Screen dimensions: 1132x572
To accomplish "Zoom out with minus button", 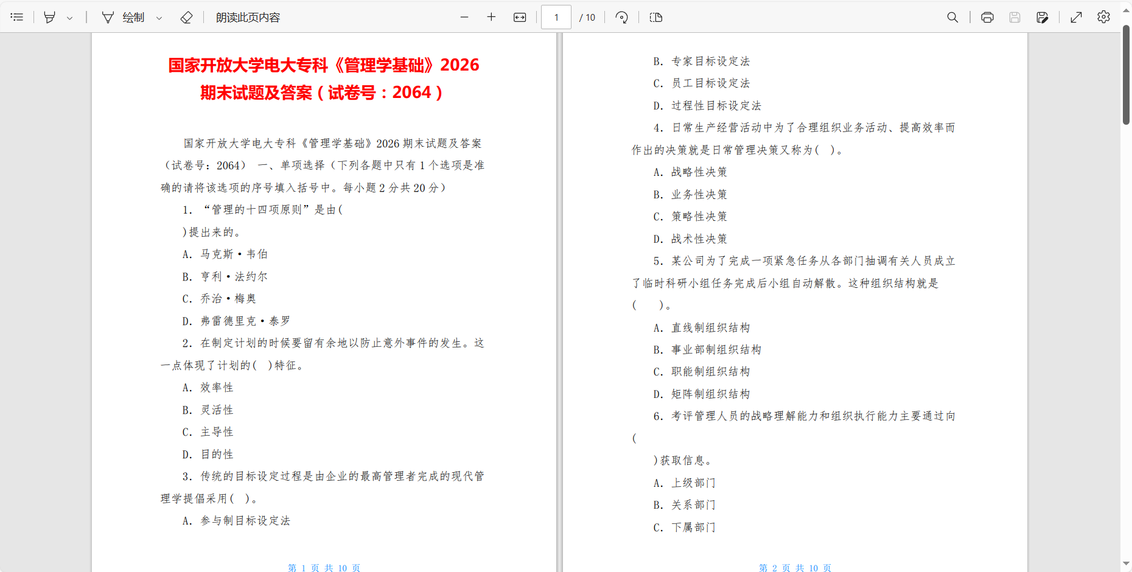I will click(464, 17).
